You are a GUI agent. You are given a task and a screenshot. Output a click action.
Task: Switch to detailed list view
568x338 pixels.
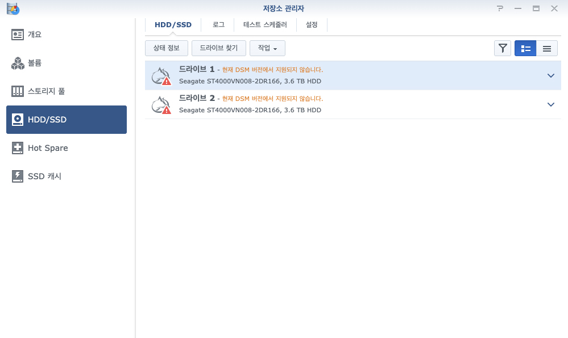[x=525, y=49]
